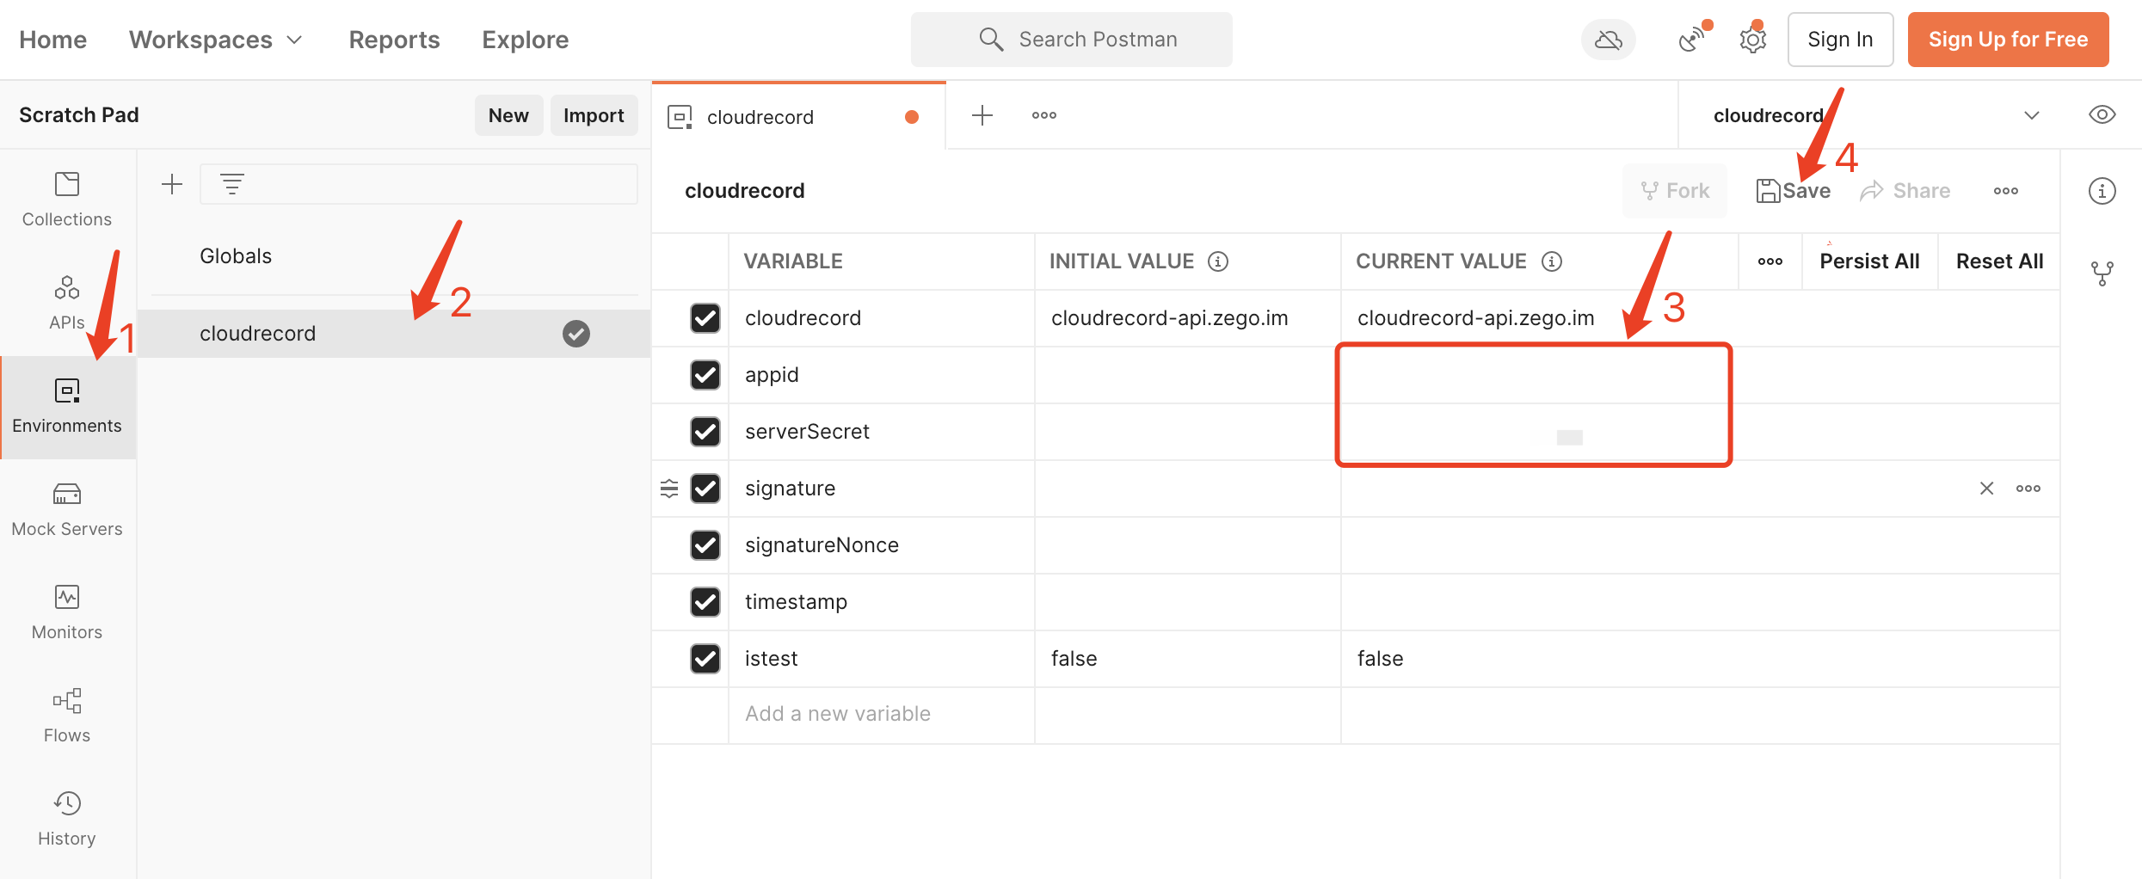Image resolution: width=2142 pixels, height=879 pixels.
Task: Click the cloudrecord environment title
Action: 745,191
